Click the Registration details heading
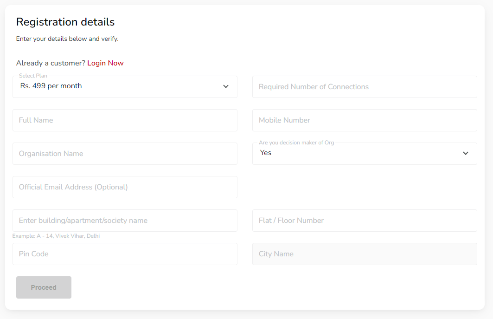The width and height of the screenshot is (493, 319). pyautogui.click(x=65, y=22)
